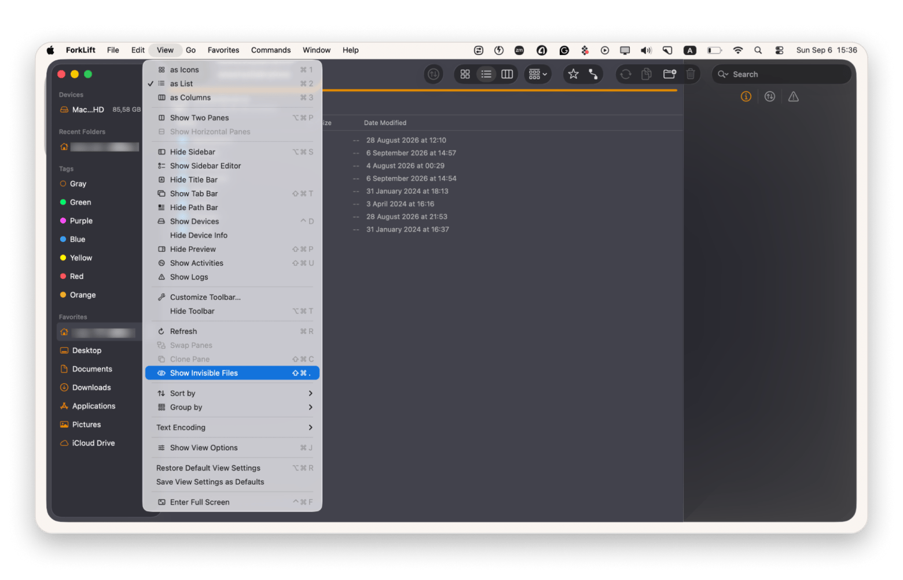This screenshot has height=580, width=903.
Task: Choose Enter Full Screen
Action: click(232, 502)
